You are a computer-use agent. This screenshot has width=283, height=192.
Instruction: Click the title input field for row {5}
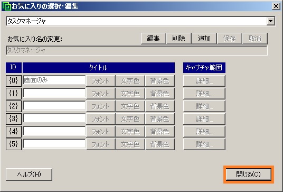54,144
